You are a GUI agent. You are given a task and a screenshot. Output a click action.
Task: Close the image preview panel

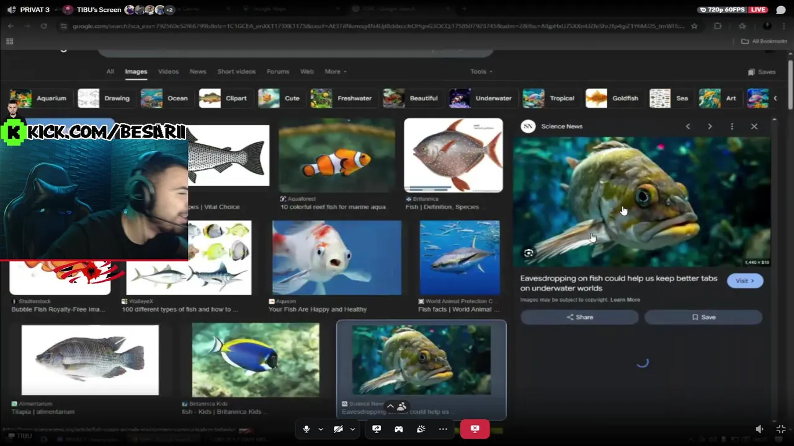pyautogui.click(x=754, y=126)
